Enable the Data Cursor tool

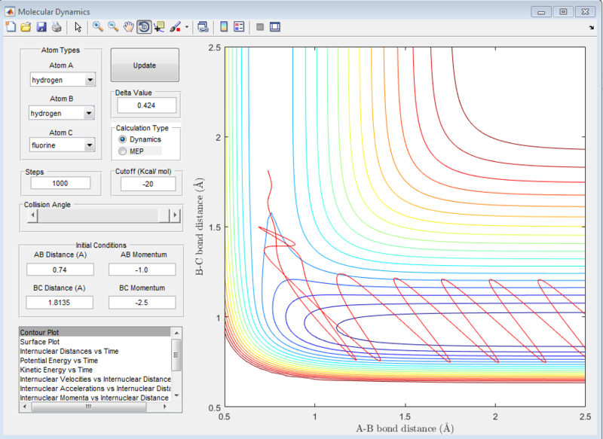(x=159, y=27)
